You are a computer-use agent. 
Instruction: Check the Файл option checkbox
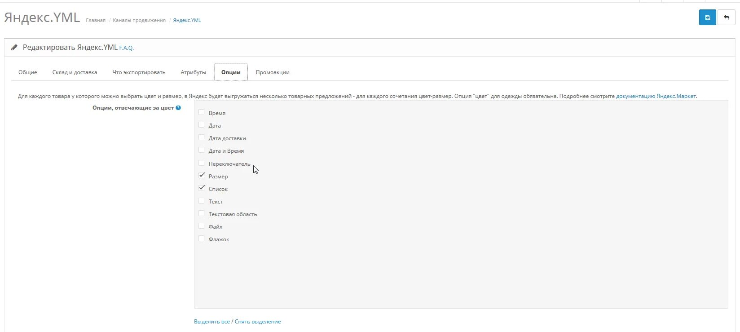point(202,226)
